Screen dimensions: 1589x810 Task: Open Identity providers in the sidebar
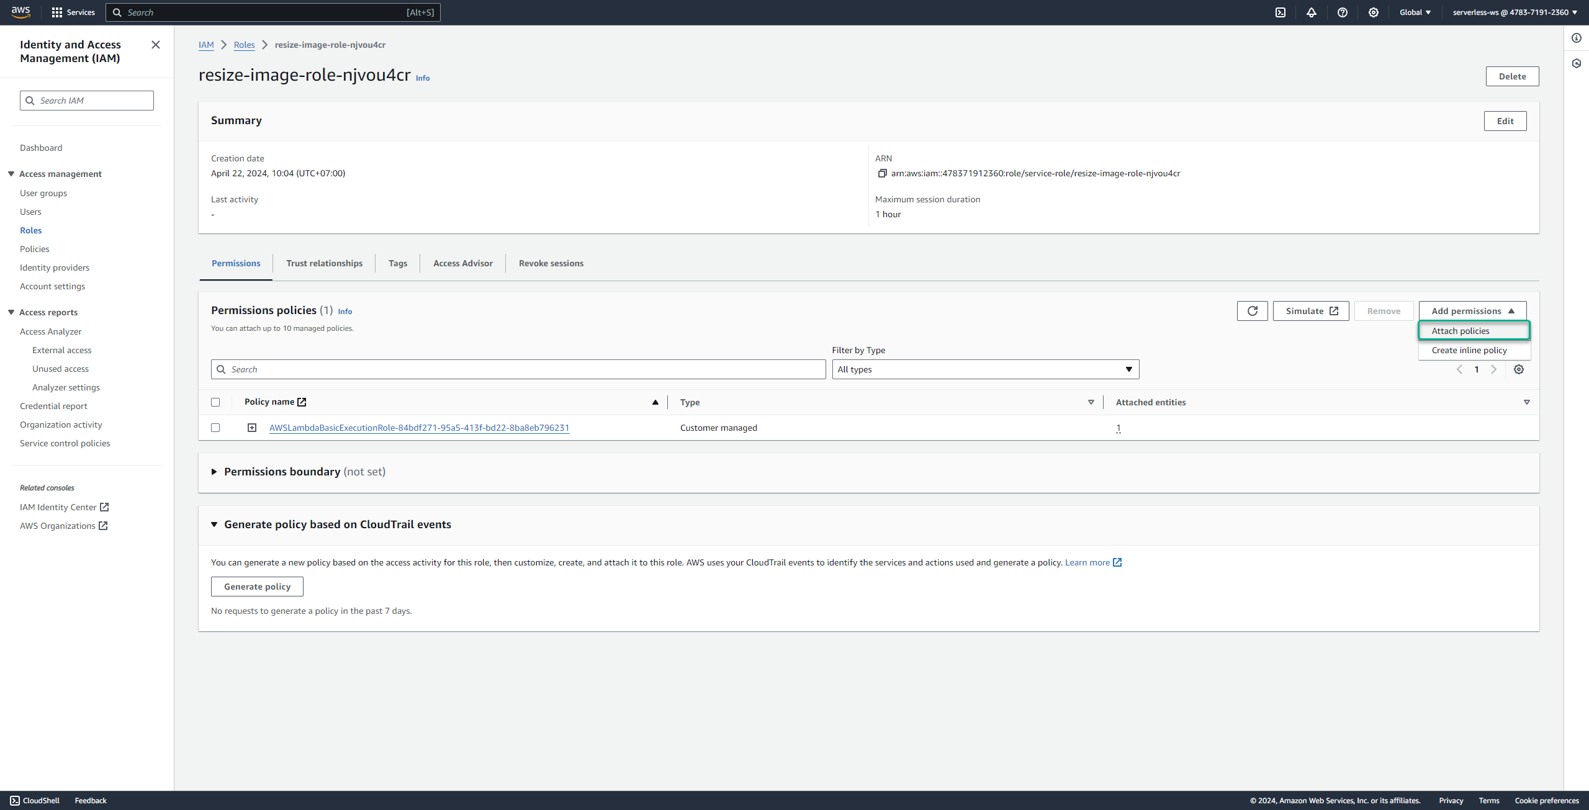pyautogui.click(x=55, y=268)
